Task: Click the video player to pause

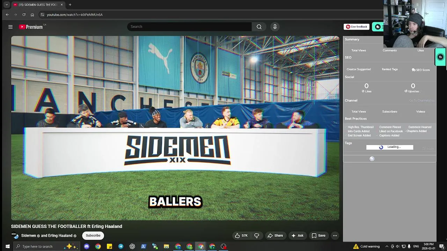Action: coord(175,128)
